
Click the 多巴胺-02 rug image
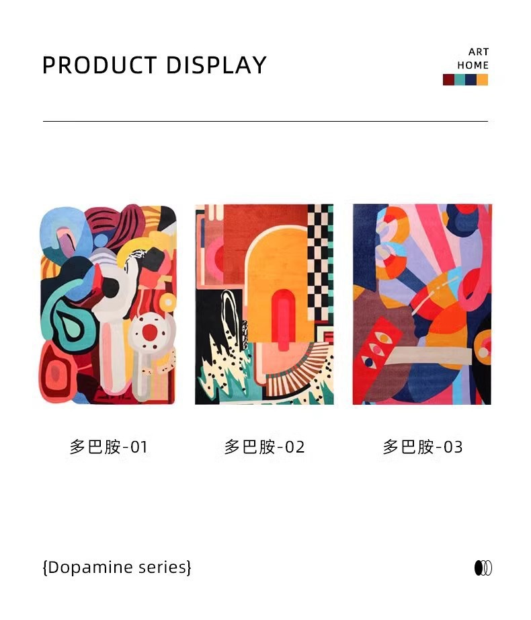tap(264, 304)
